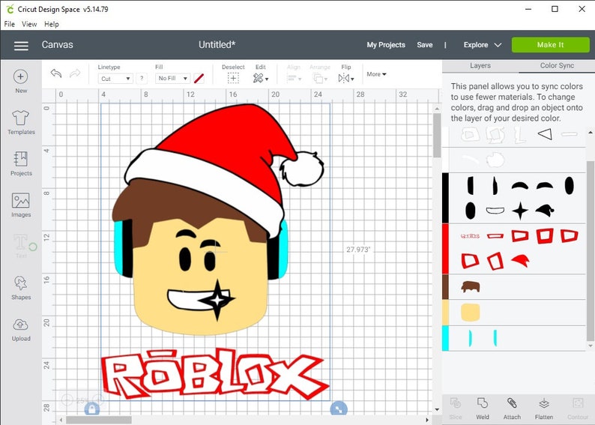Open the hamburger main menu
The height and width of the screenshot is (425, 595).
coord(21,46)
